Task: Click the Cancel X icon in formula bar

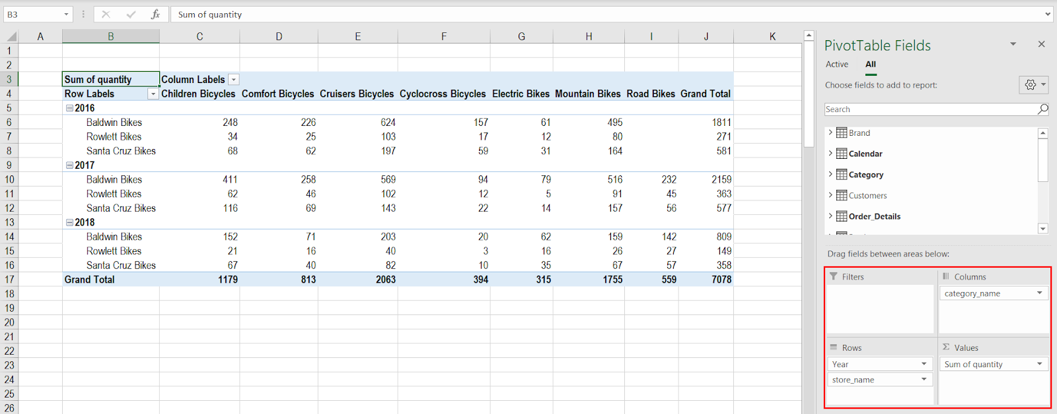Action: 106,14
